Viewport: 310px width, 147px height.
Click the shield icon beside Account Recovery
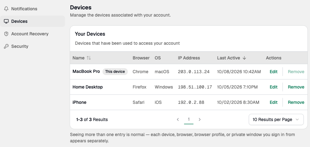pos(6,34)
